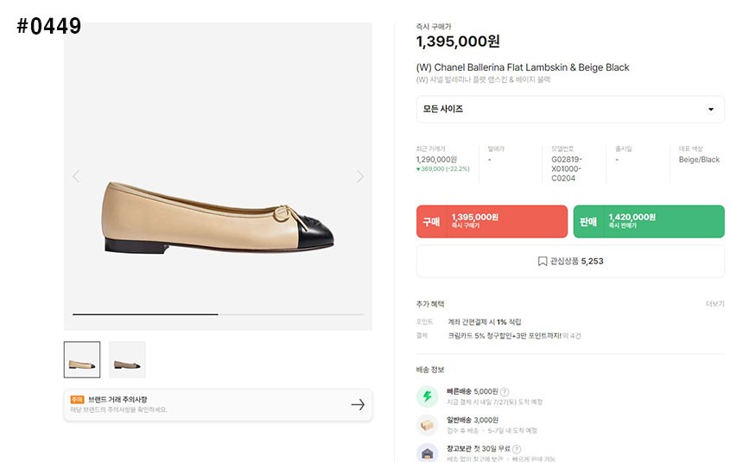The height and width of the screenshot is (462, 743).
Task: Click the green lightning fast-delivery icon
Action: point(427,396)
